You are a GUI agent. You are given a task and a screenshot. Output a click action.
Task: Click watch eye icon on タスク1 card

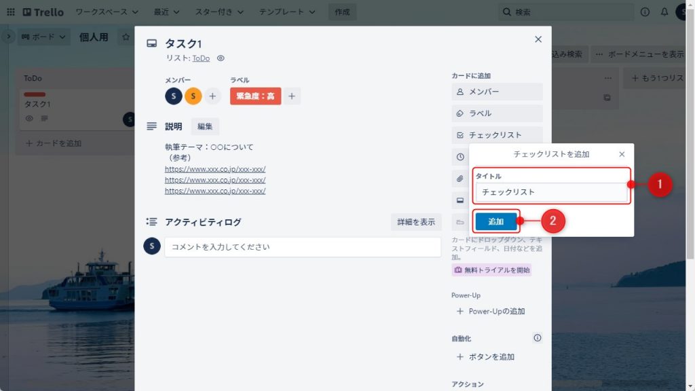point(29,118)
